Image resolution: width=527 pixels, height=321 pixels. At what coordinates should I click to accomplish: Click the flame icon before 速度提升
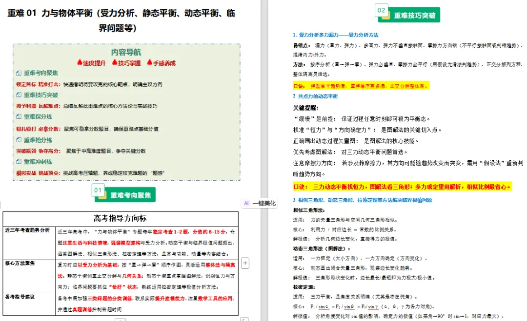coord(80,62)
